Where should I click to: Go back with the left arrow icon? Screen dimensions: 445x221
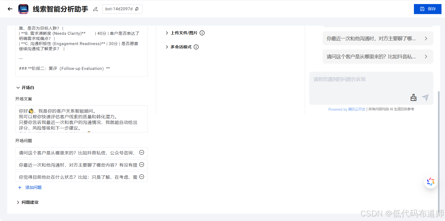coord(10,9)
